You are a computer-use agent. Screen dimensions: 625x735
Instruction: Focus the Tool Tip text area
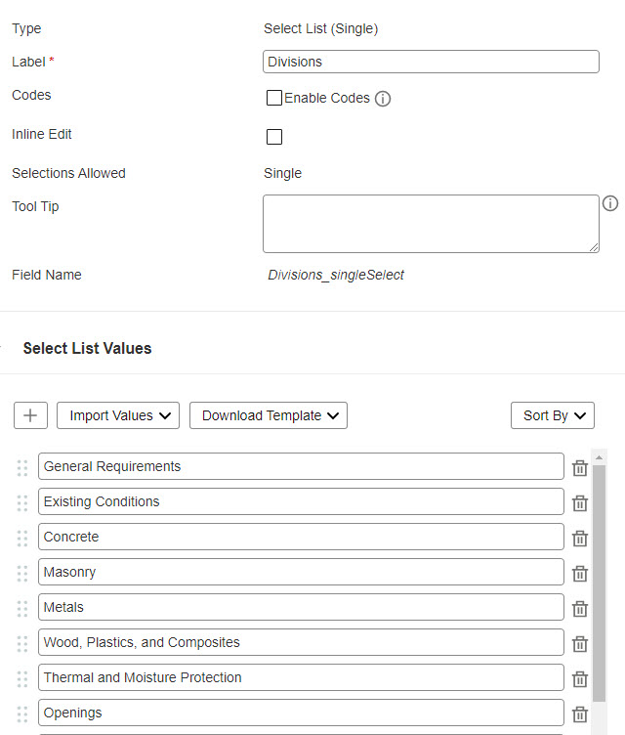[x=431, y=224]
